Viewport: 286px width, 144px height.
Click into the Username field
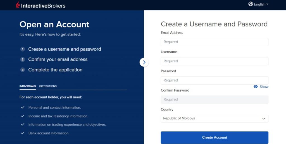tap(214, 61)
